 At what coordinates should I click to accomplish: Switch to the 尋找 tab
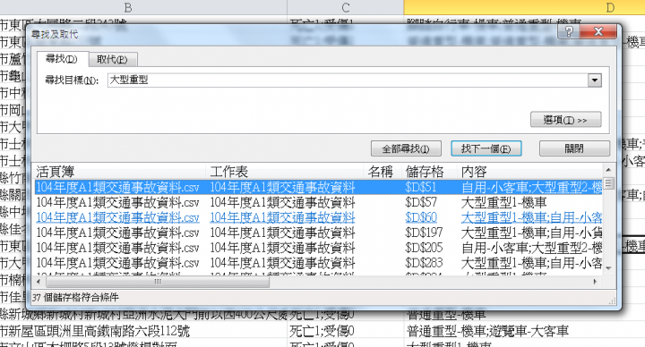click(62, 59)
